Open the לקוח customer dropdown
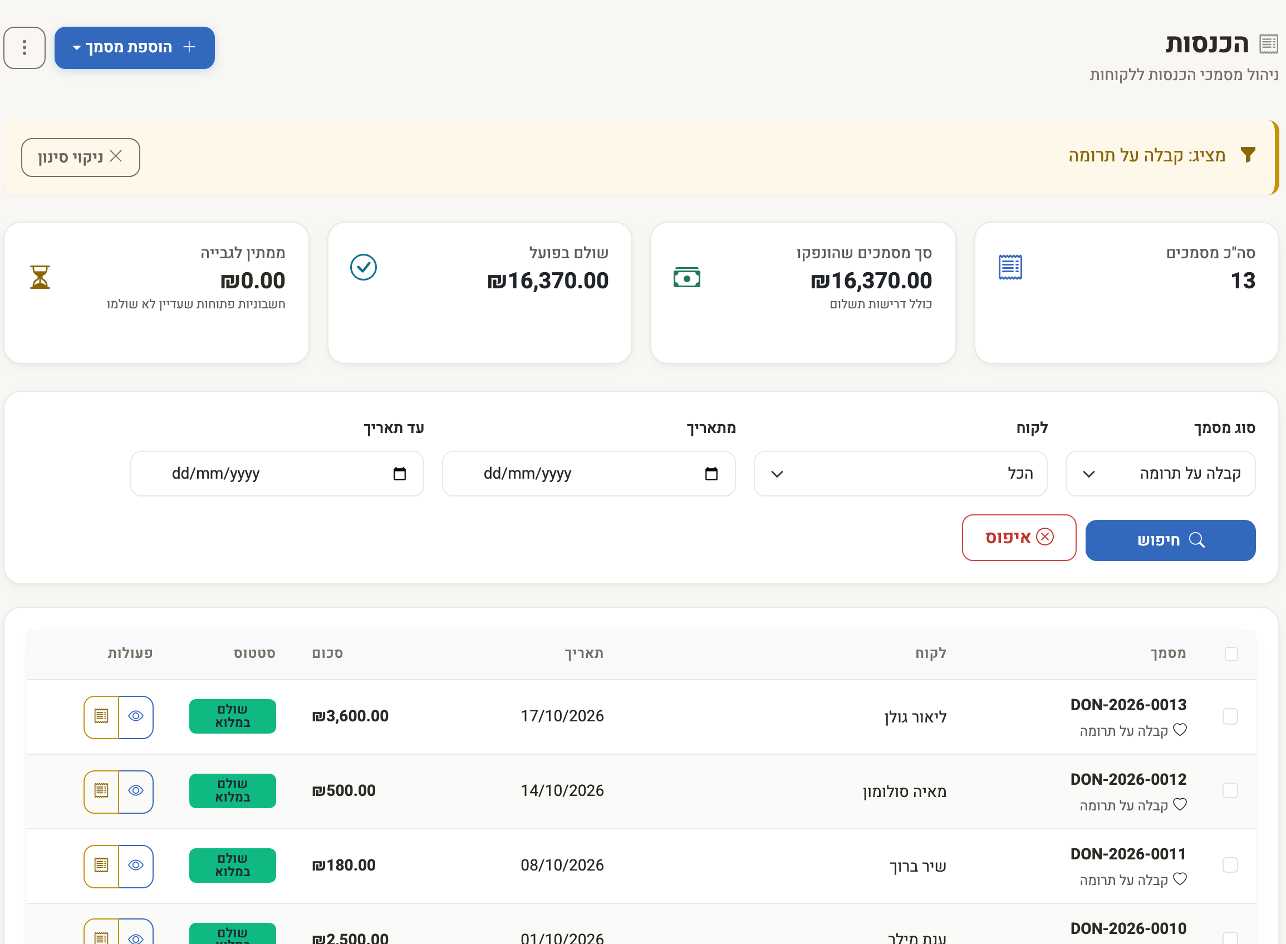1286x944 pixels. point(900,474)
